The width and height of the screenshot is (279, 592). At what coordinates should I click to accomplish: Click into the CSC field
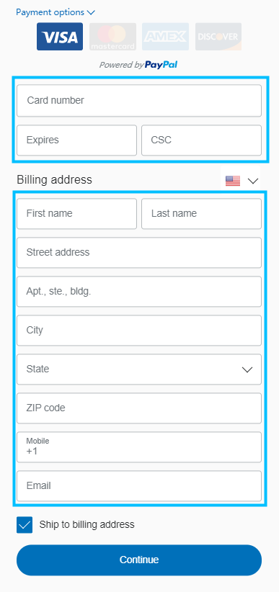point(202,140)
